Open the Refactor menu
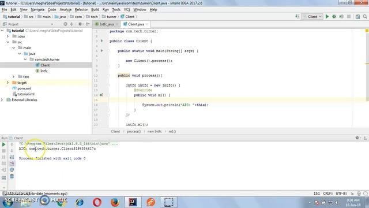369x208 pixels. click(81, 10)
